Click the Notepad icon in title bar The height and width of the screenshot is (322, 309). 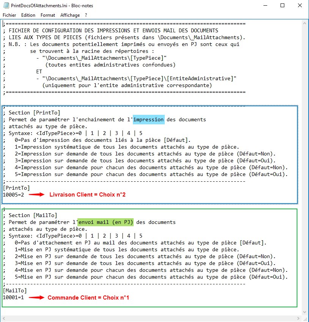pos(6,6)
